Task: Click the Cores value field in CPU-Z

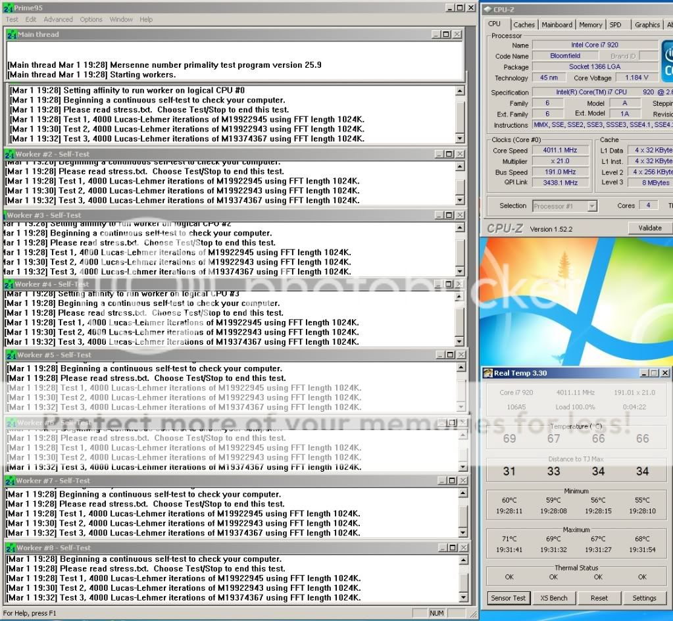Action: pos(648,205)
